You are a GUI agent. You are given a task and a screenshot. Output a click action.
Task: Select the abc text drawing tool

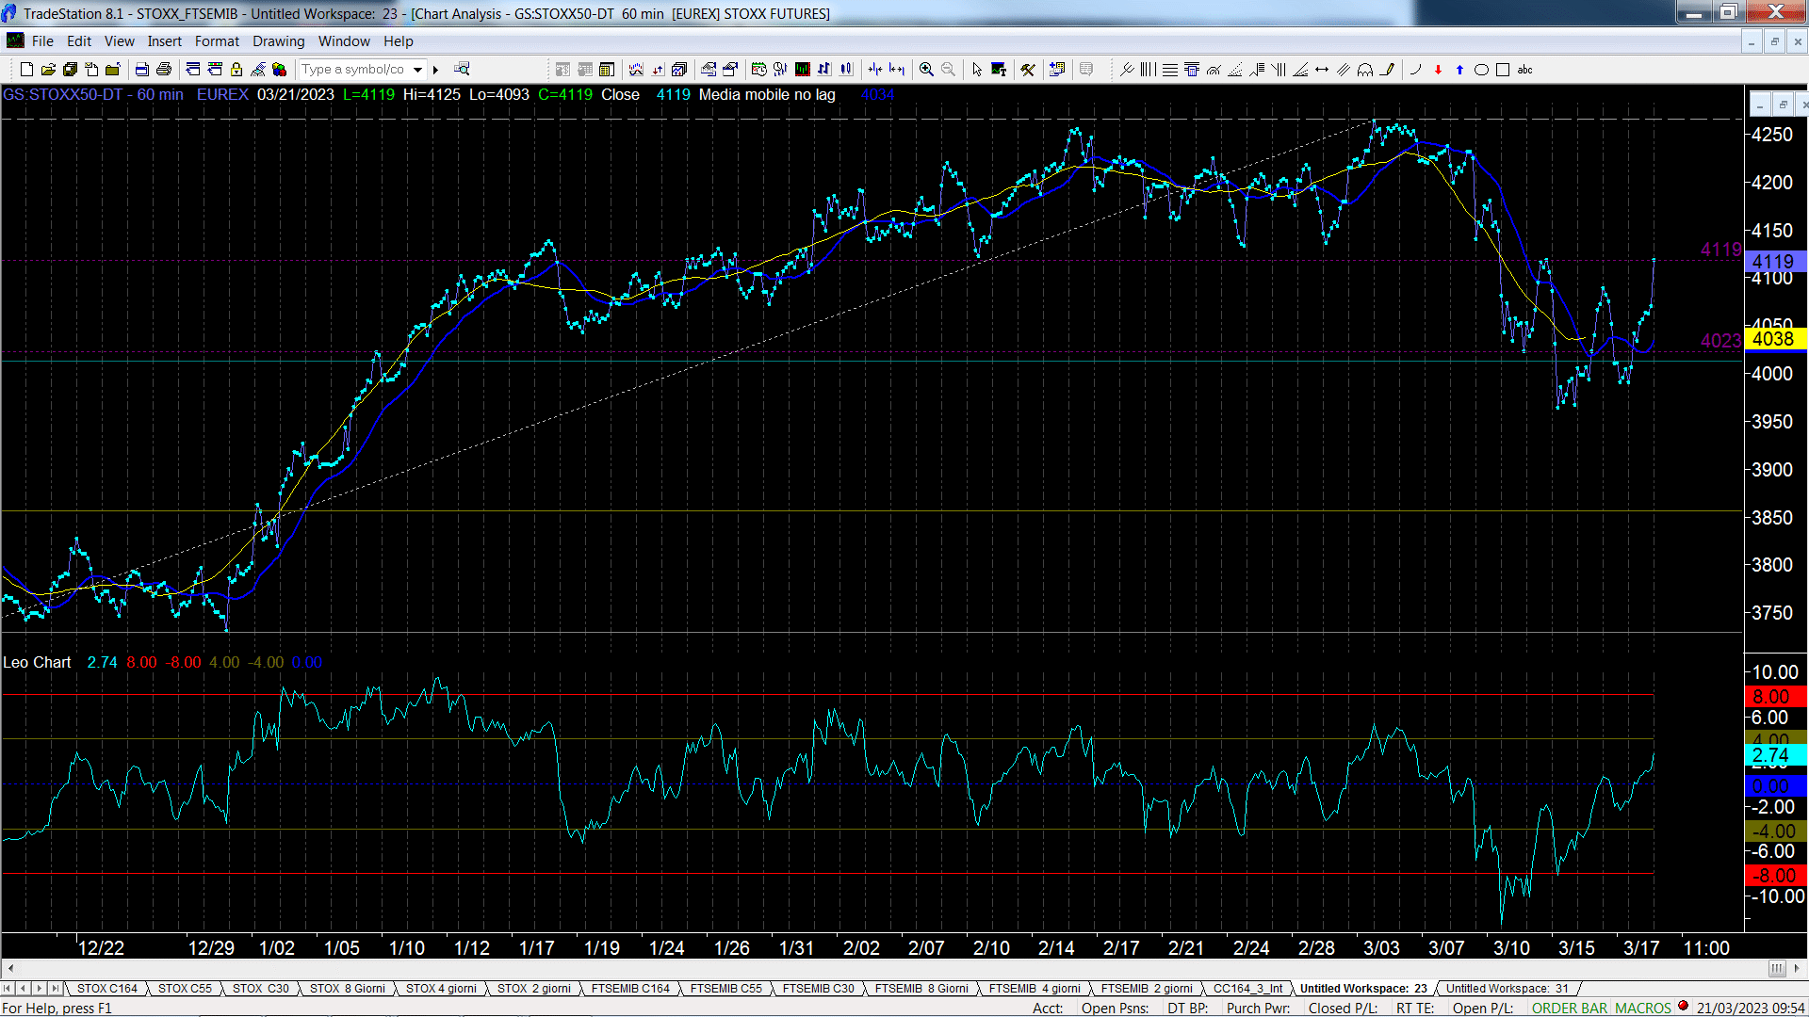tap(1525, 70)
